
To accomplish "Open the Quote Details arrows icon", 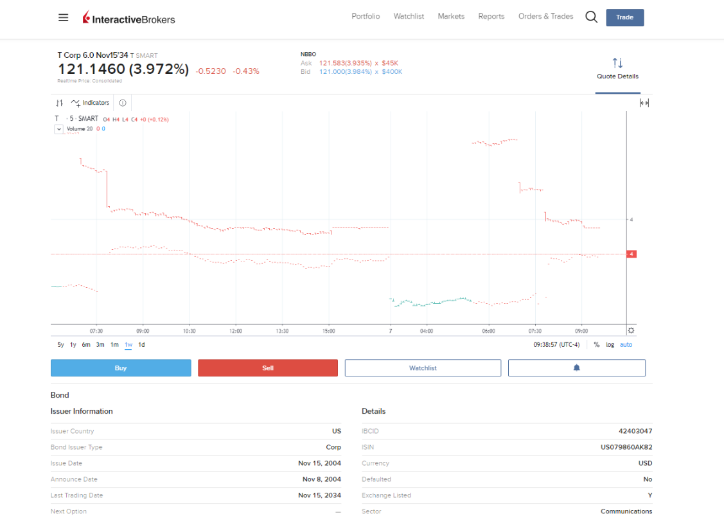I will tap(617, 63).
